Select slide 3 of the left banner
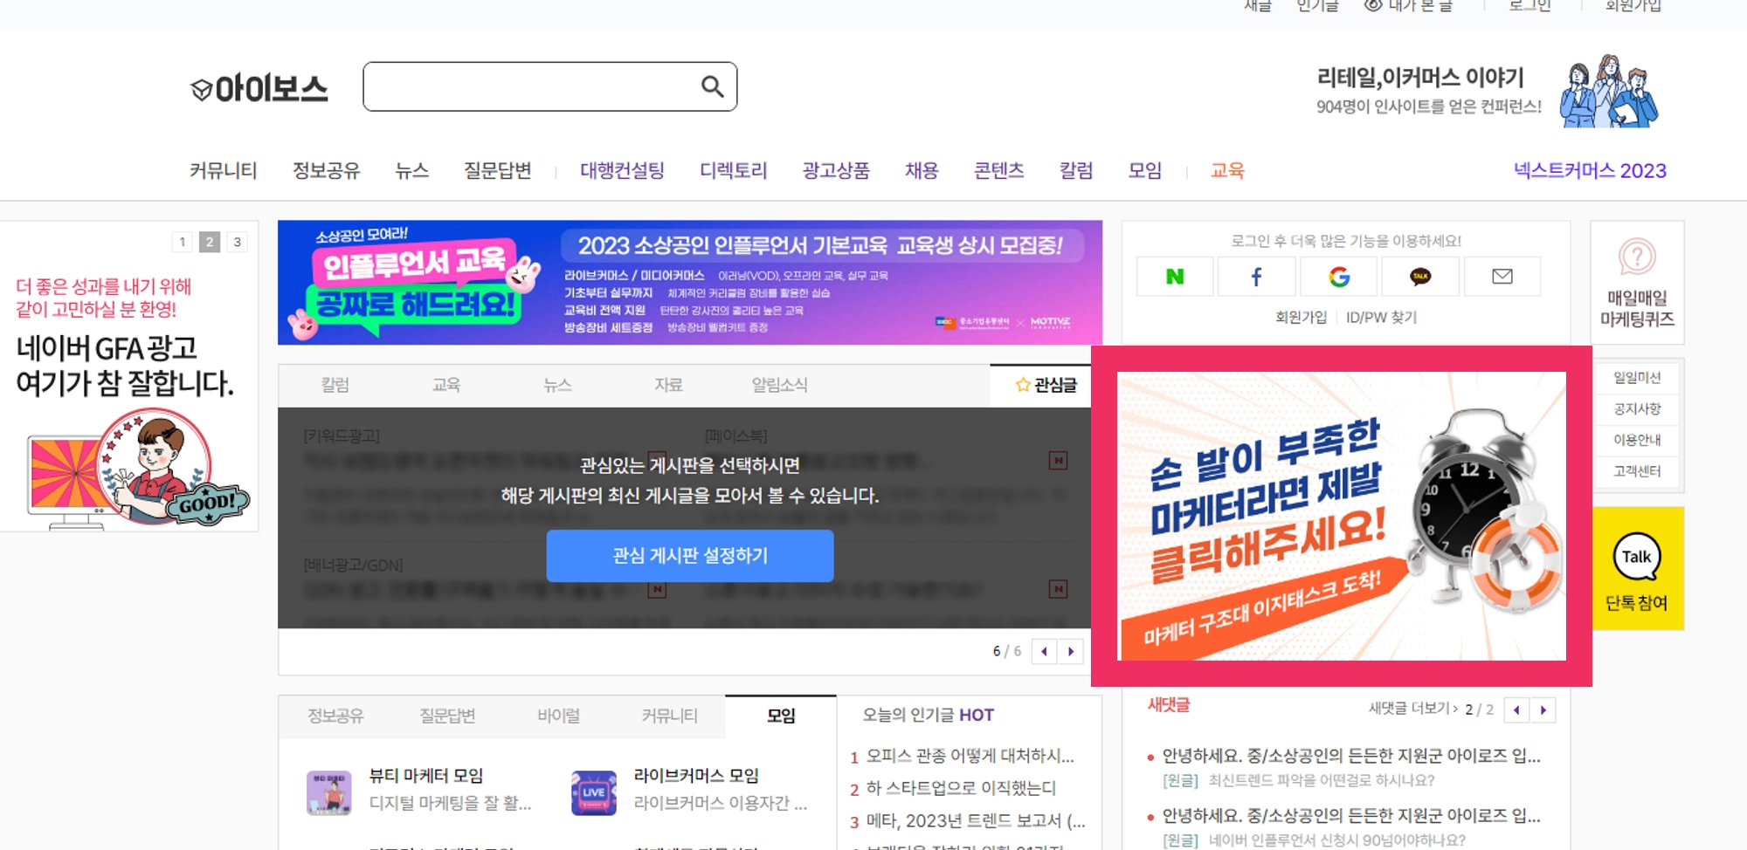The height and width of the screenshot is (850, 1747). (x=237, y=242)
